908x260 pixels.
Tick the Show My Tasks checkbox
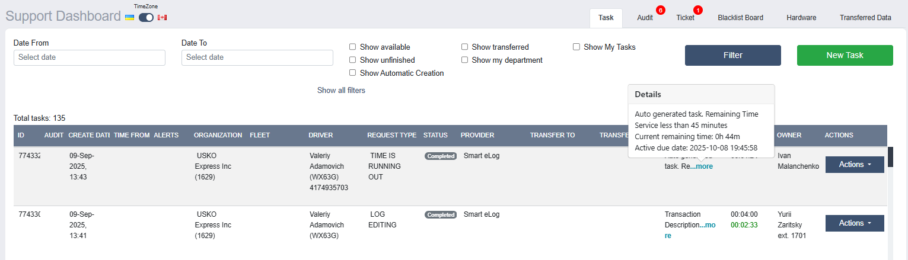coord(576,47)
